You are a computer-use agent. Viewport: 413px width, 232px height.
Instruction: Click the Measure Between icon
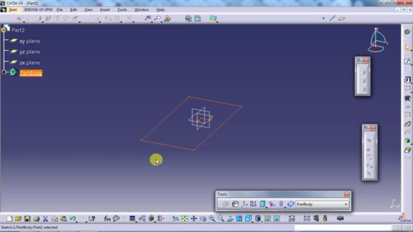pos(307,218)
